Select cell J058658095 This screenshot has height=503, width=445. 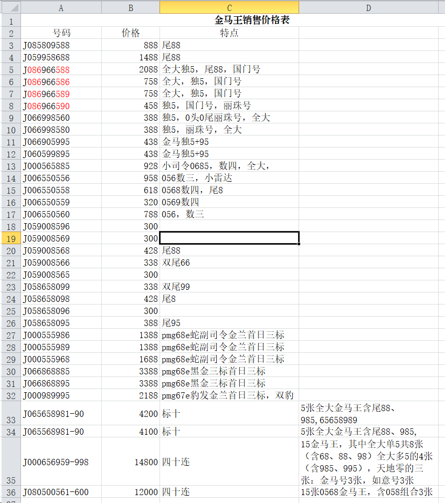pyautogui.click(x=61, y=323)
